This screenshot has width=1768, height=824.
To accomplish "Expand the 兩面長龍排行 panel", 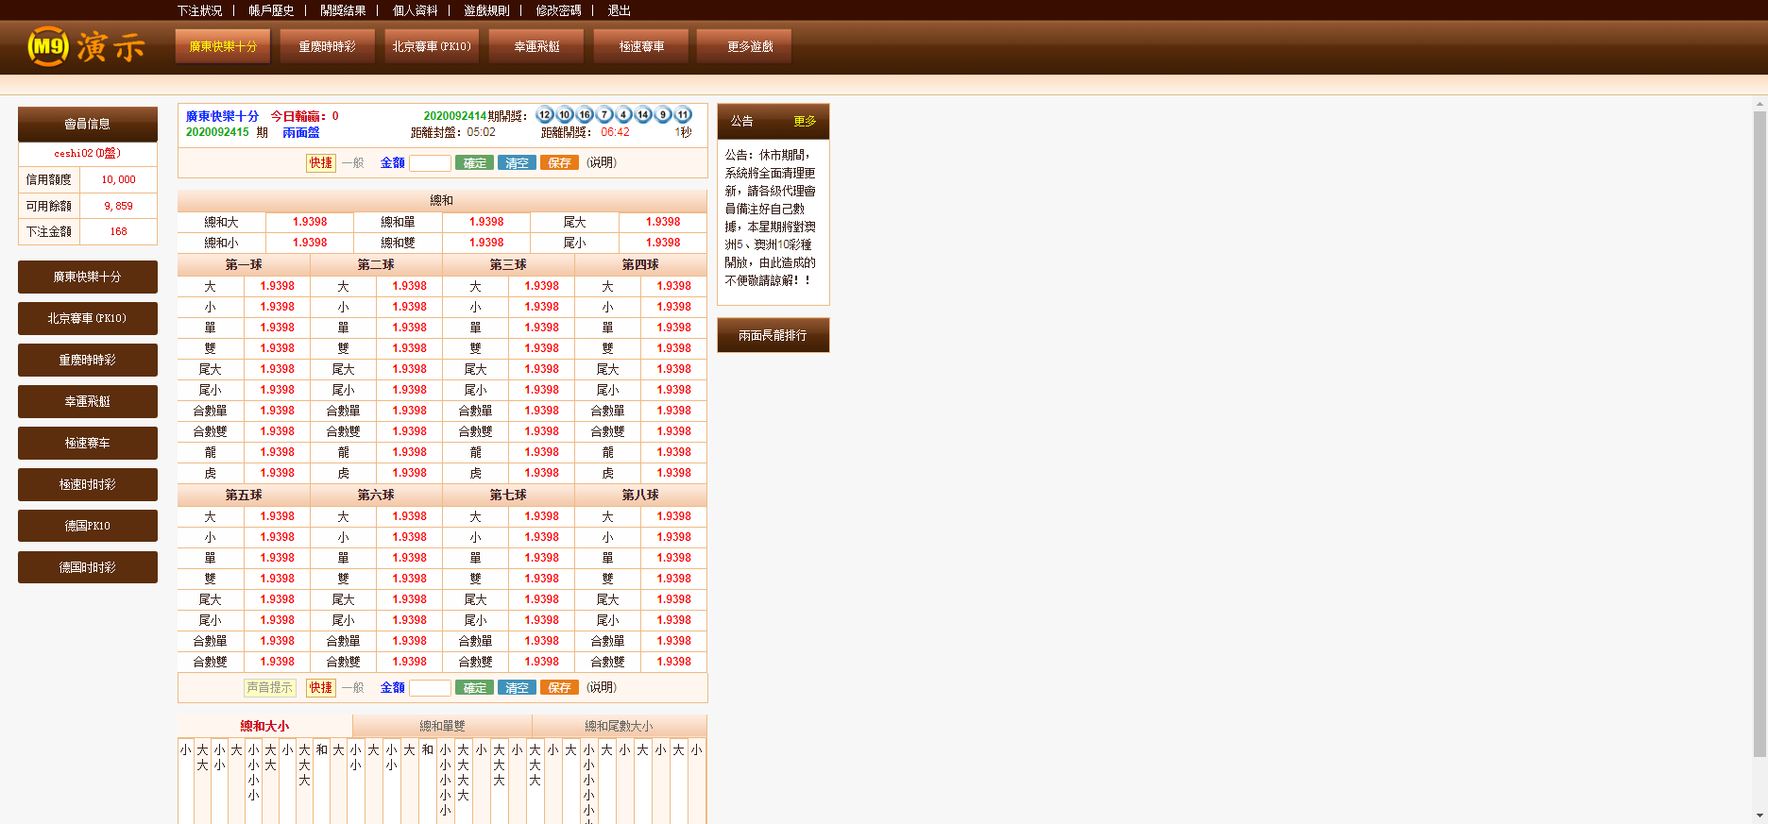I will tap(773, 335).
